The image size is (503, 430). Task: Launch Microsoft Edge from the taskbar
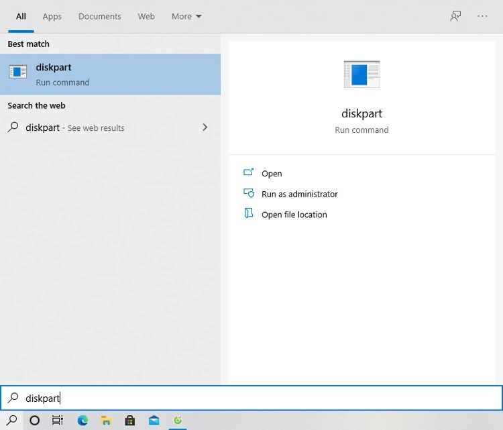click(82, 420)
